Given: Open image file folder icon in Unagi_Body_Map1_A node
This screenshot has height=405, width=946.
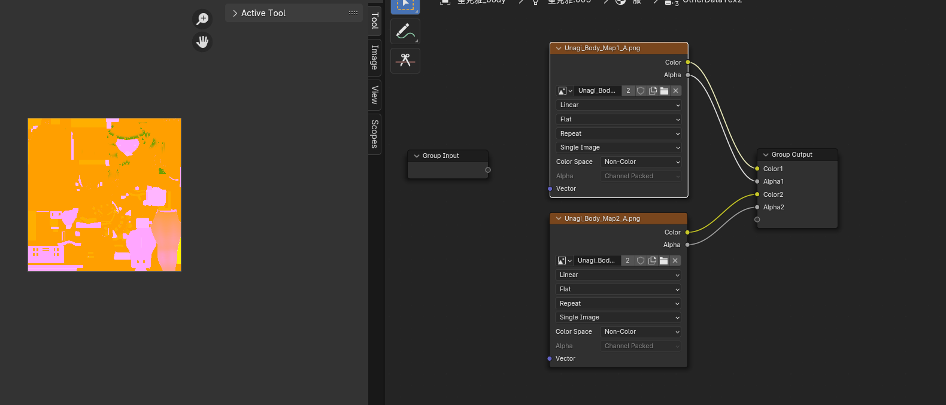Looking at the screenshot, I should coord(664,91).
